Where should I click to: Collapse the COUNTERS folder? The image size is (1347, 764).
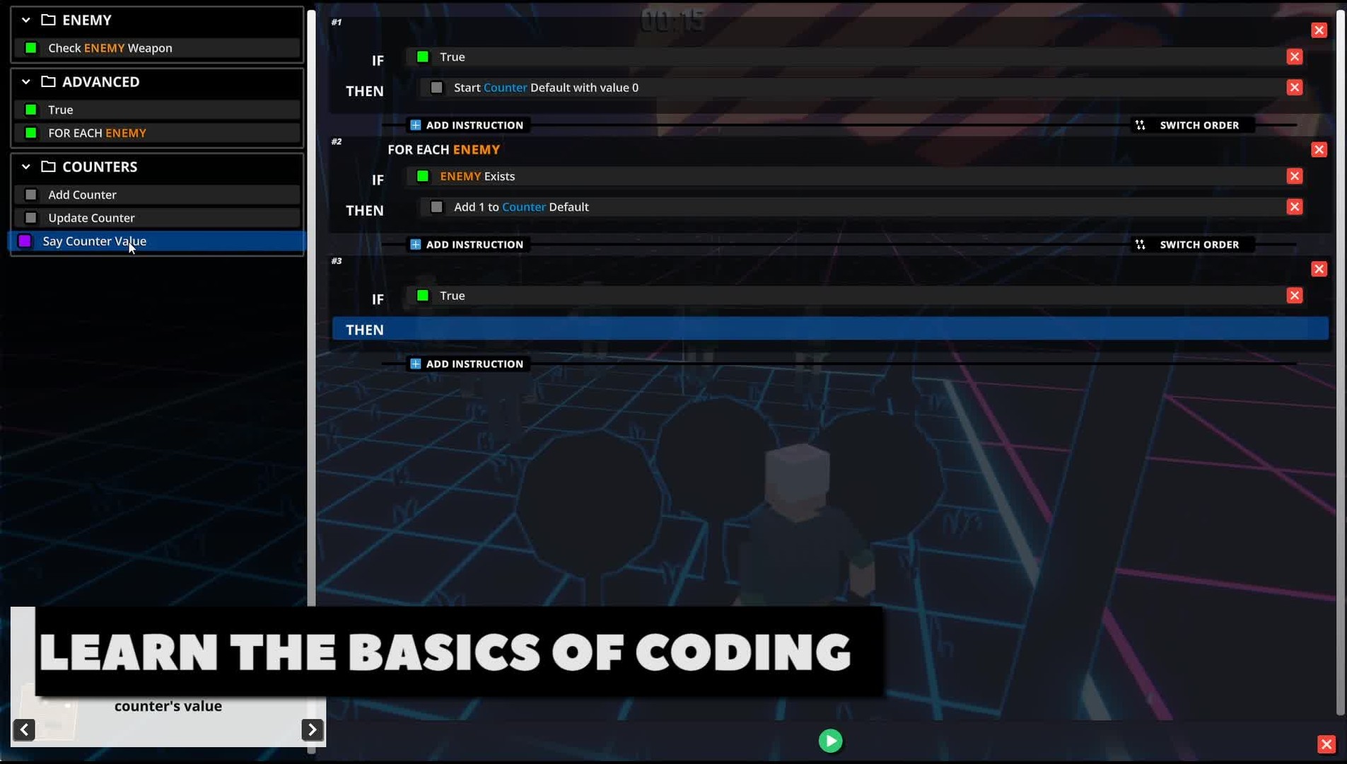[26, 166]
